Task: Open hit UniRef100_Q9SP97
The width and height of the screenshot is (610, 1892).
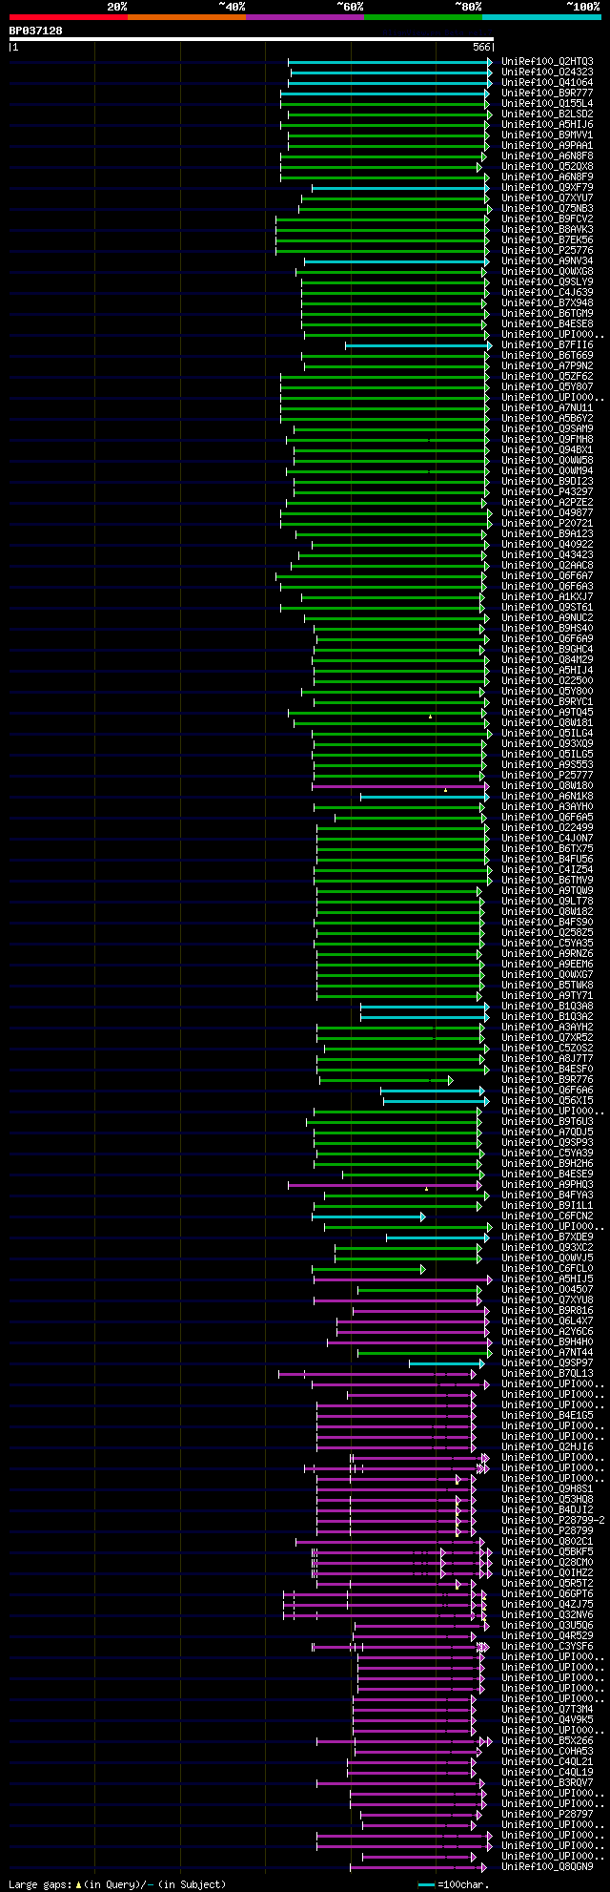Action: pyautogui.click(x=547, y=1363)
